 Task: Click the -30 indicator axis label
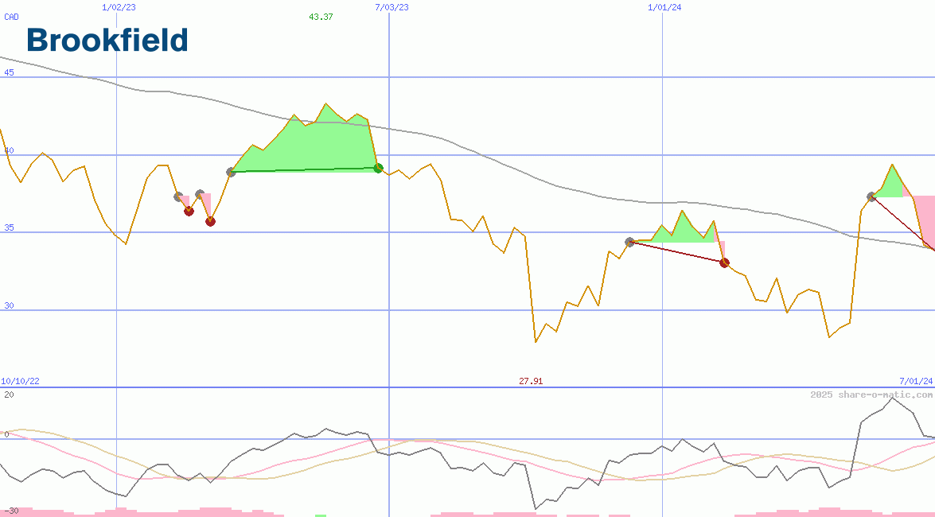[x=11, y=511]
